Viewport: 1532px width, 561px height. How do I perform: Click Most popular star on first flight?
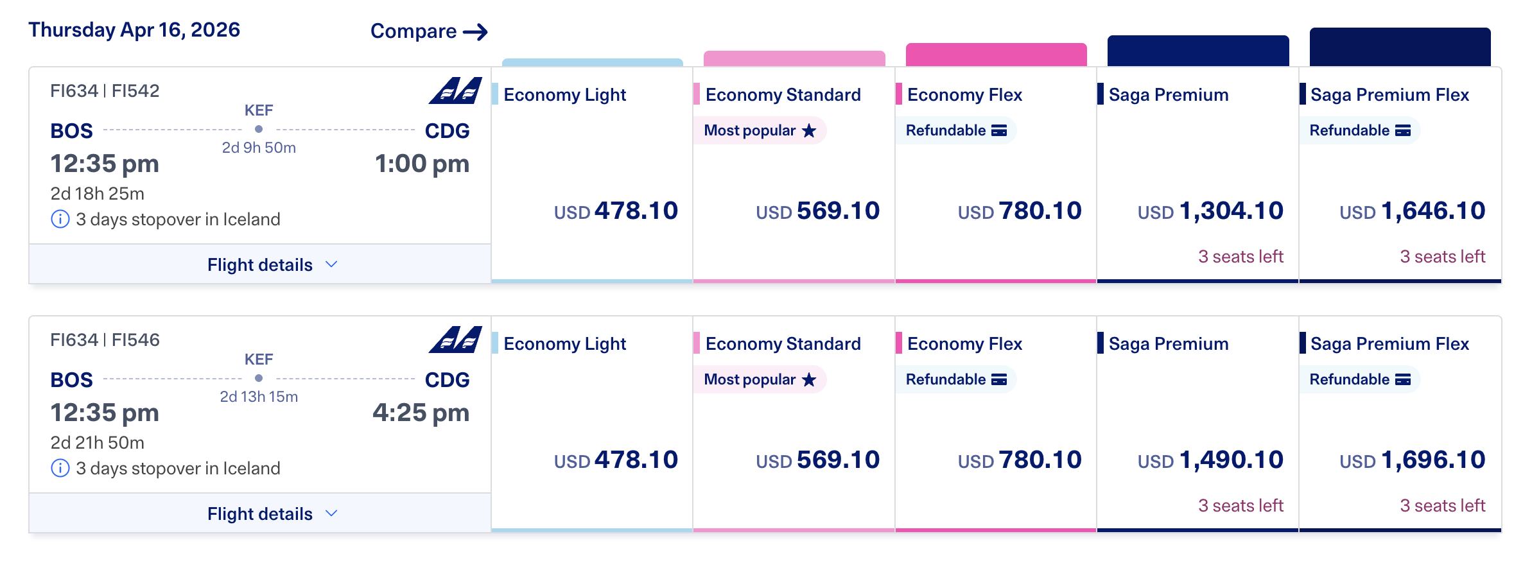pyautogui.click(x=809, y=131)
